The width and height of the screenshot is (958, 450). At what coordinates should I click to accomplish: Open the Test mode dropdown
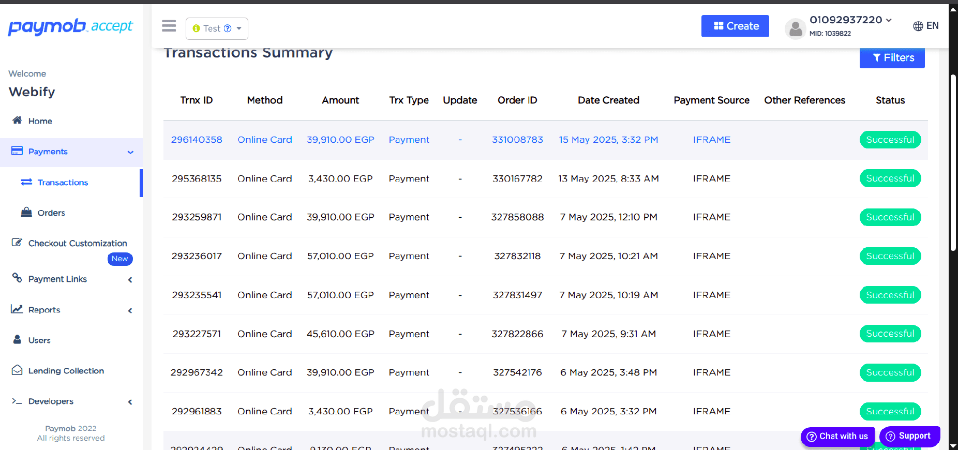click(x=217, y=28)
